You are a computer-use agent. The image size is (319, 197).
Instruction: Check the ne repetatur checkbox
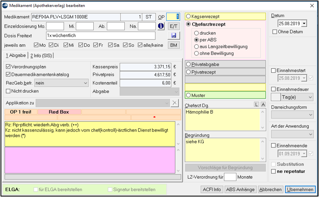(x=273, y=171)
